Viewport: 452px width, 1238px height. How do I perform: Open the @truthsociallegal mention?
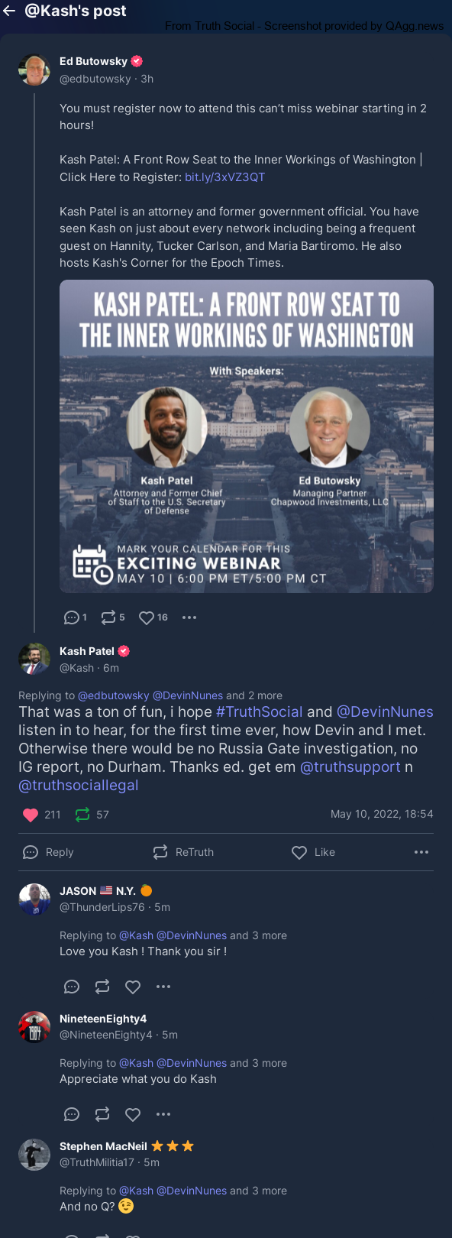pos(79,785)
